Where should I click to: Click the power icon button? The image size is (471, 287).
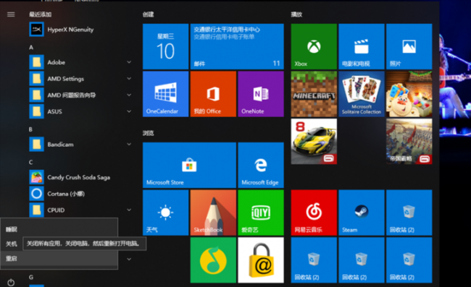coord(11,282)
